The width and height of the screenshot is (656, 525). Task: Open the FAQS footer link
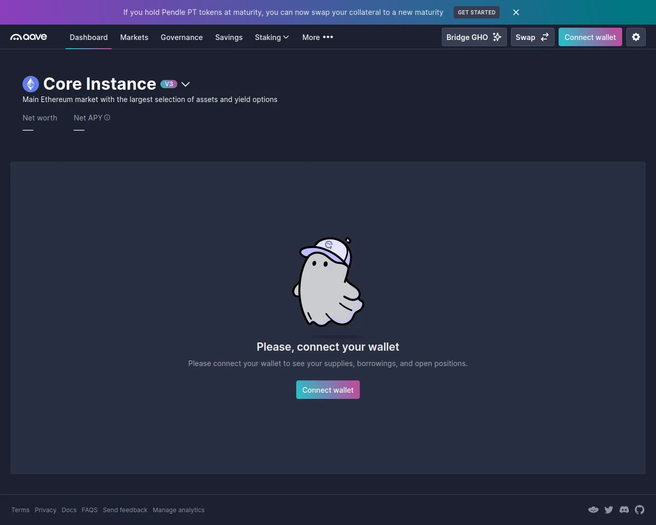click(90, 510)
